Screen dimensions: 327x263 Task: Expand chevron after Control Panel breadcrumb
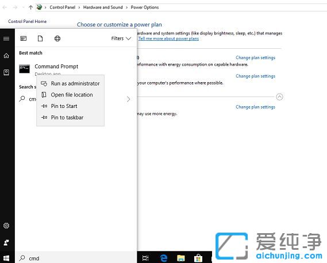79,7
